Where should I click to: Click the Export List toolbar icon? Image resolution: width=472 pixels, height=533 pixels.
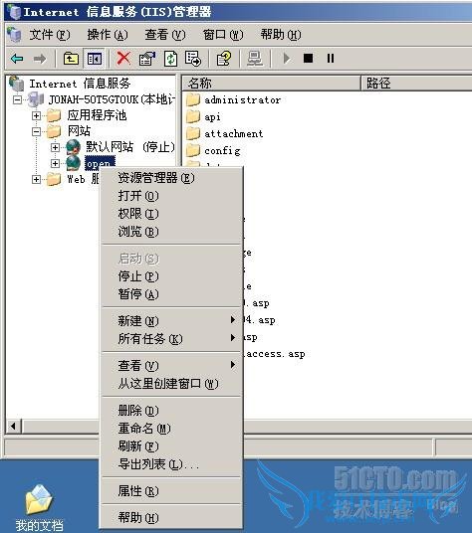pyautogui.click(x=193, y=59)
